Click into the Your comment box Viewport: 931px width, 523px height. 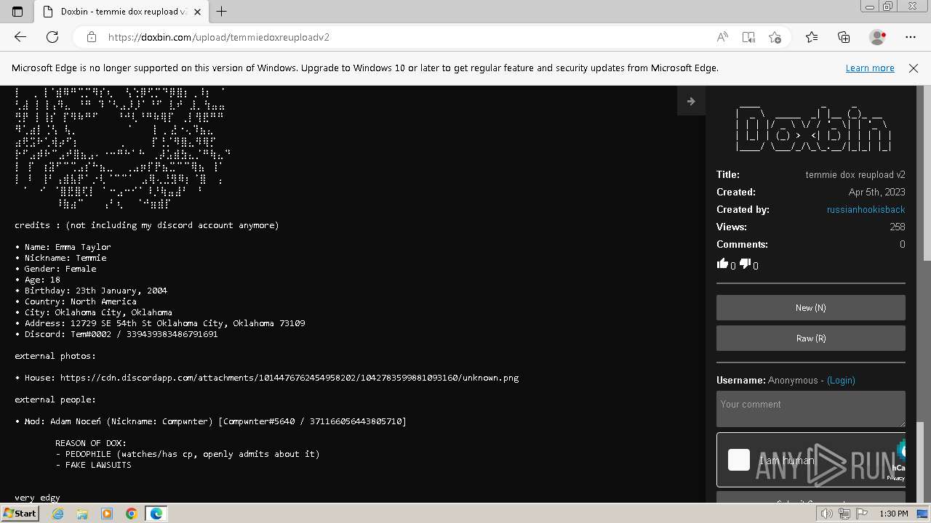coord(811,408)
